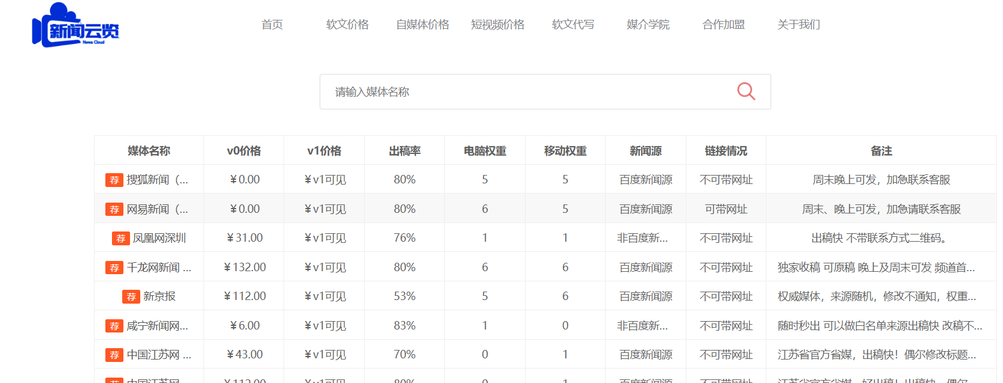
Task: Click the ¥112.00 price in 新京报 row
Action: [x=244, y=296]
